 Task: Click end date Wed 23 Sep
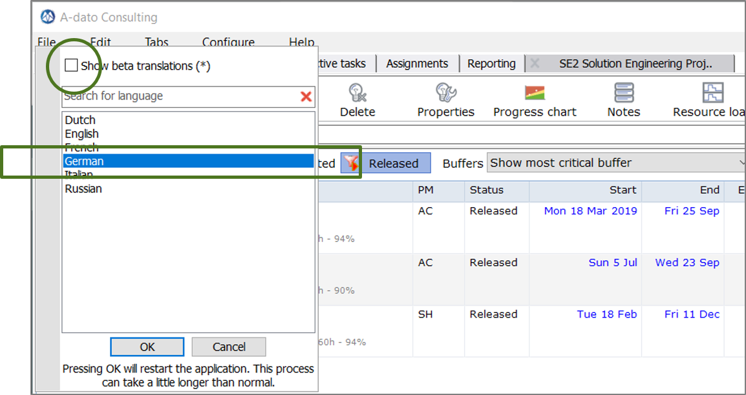point(687,263)
